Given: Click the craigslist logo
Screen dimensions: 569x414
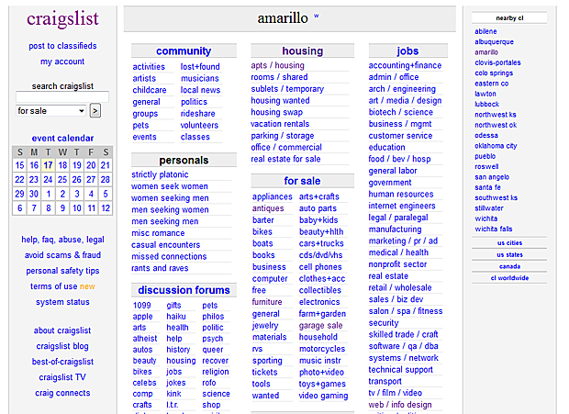Looking at the screenshot, I should click(62, 19).
